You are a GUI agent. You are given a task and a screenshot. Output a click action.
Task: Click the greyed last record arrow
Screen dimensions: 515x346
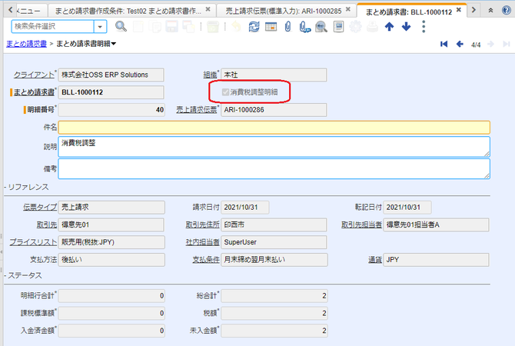[x=506, y=44]
